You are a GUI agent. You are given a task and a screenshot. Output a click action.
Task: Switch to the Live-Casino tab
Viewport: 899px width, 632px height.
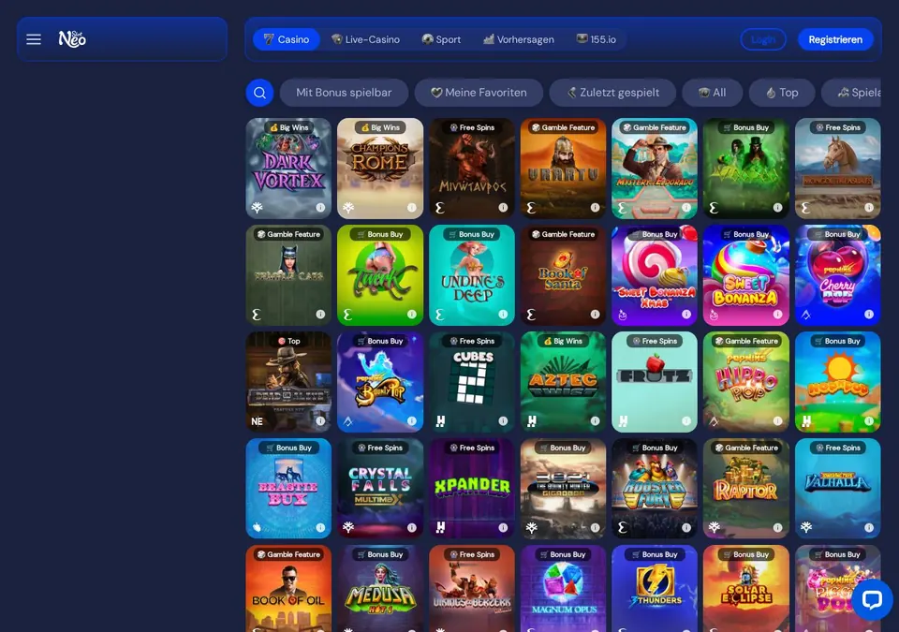point(365,39)
